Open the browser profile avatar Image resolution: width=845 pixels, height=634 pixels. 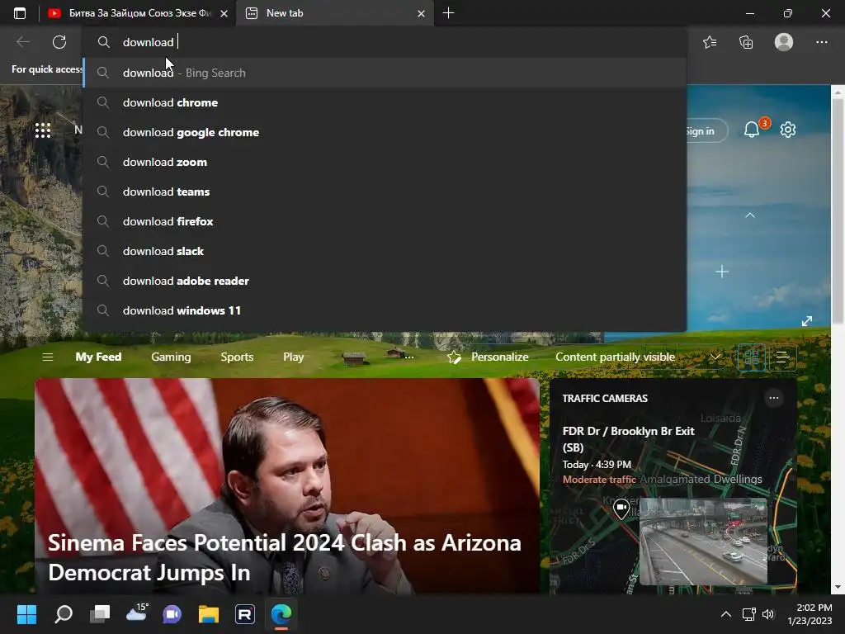coord(784,42)
